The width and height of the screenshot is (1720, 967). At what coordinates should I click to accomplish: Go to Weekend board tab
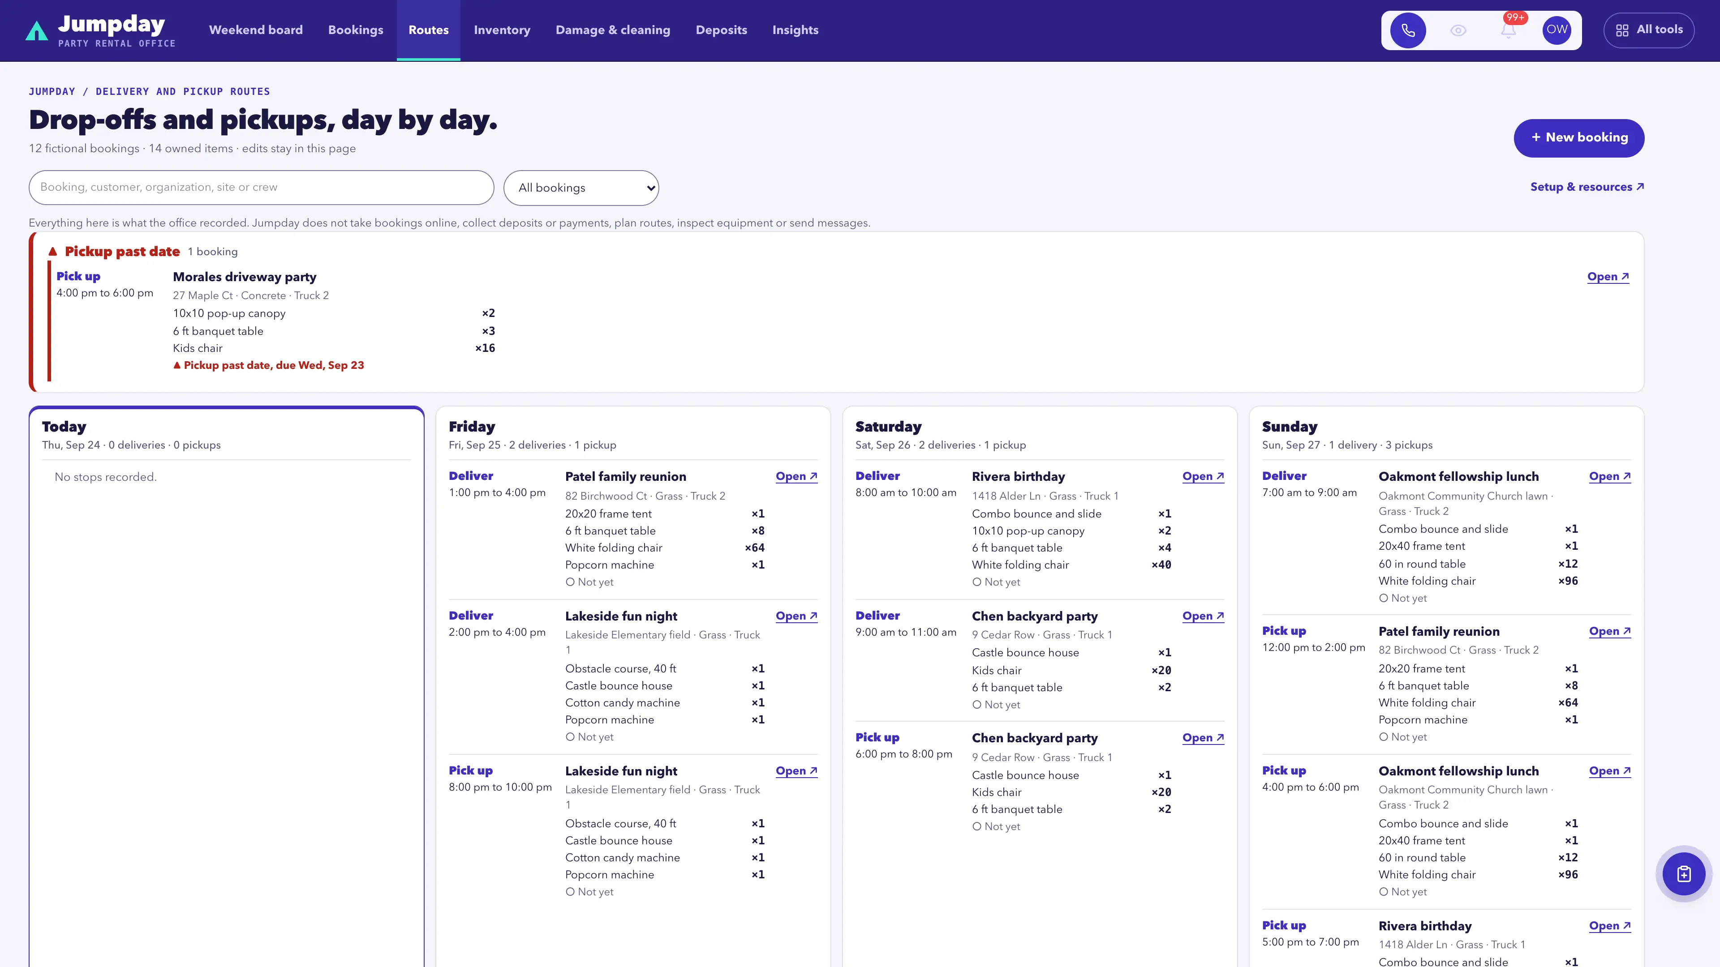[256, 30]
